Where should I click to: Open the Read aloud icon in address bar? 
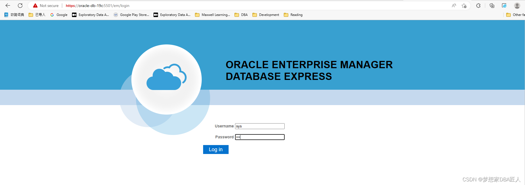[454, 6]
